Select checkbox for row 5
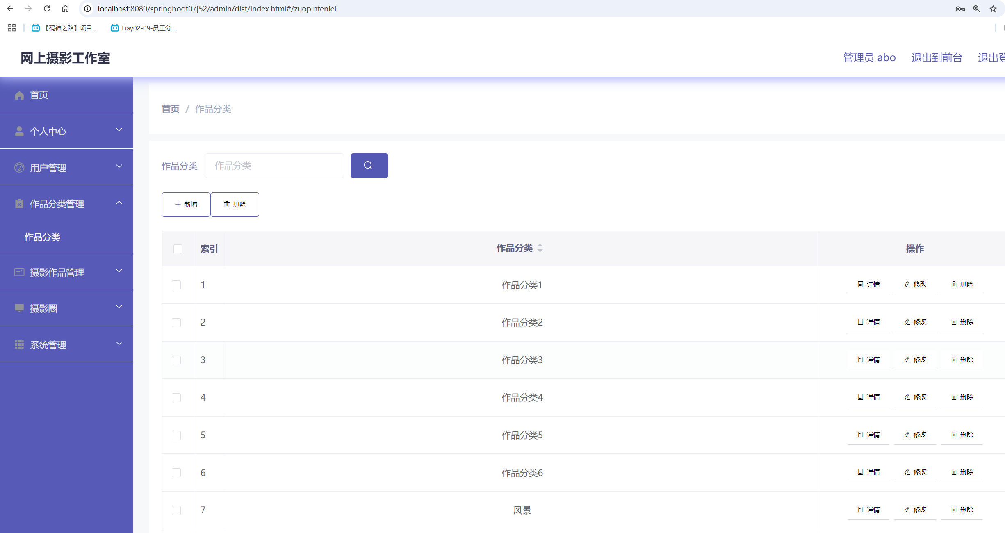The width and height of the screenshot is (1005, 533). point(176,435)
